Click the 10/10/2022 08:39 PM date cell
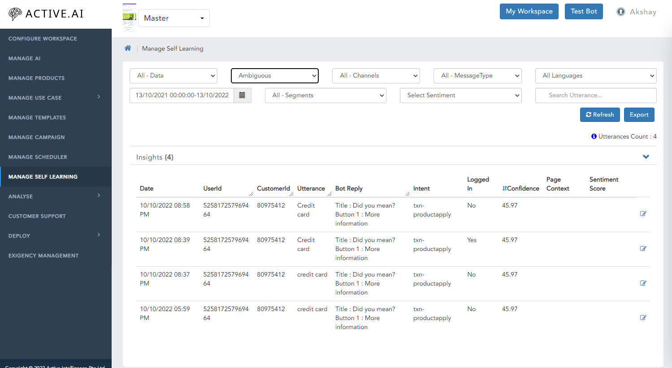 point(165,244)
